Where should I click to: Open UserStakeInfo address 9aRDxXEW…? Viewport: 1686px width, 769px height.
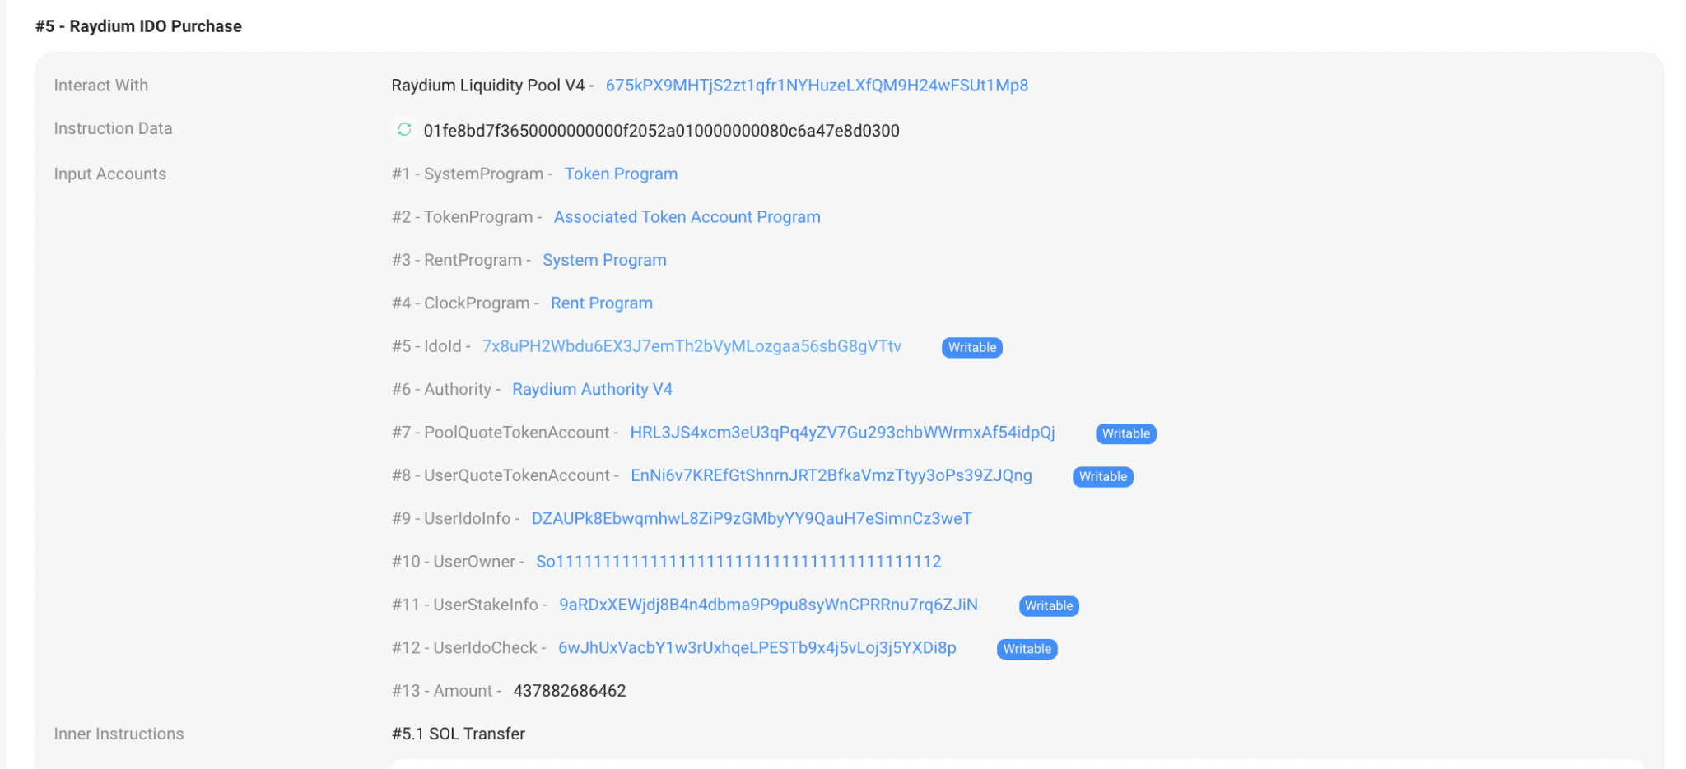[x=768, y=605]
